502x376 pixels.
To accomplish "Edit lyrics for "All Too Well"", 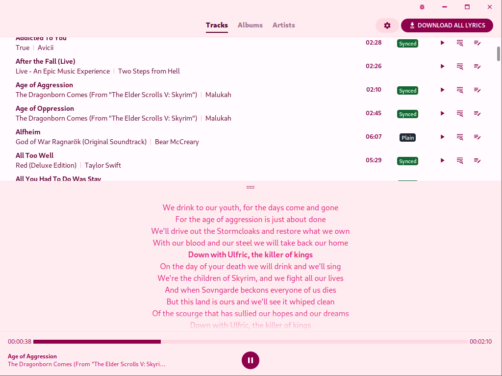I will pos(477,160).
